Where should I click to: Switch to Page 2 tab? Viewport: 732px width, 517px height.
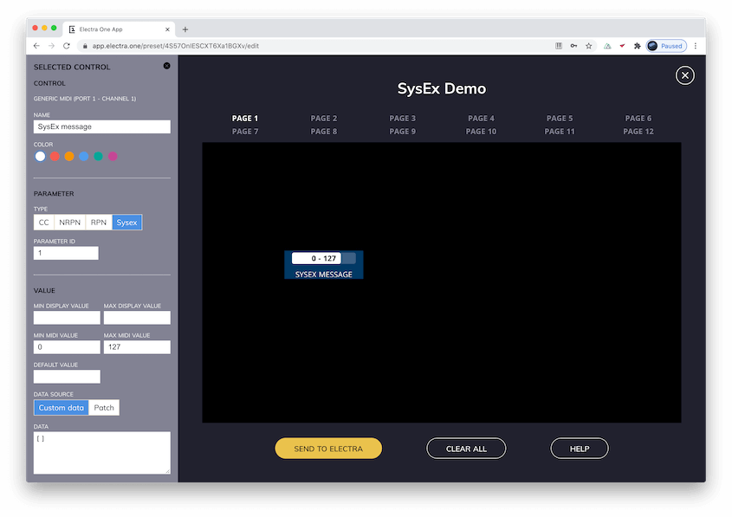324,119
